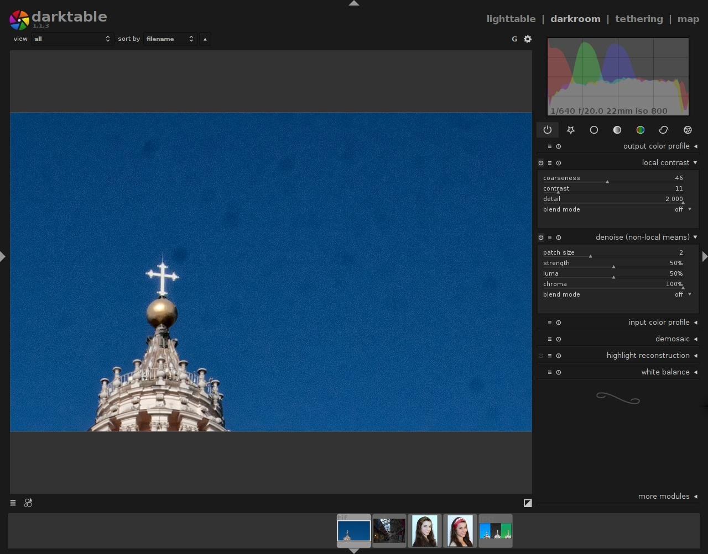Image resolution: width=708 pixels, height=554 pixels.
Task: Open the sort by filename dropdown
Action: coord(170,39)
